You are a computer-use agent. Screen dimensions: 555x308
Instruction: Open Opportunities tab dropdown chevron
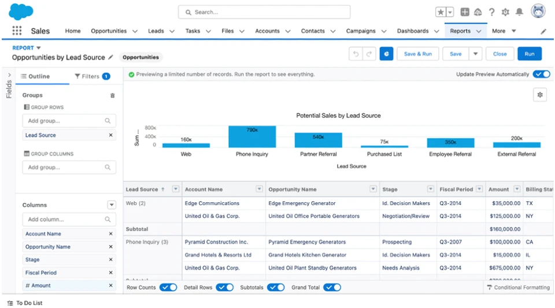tap(135, 31)
